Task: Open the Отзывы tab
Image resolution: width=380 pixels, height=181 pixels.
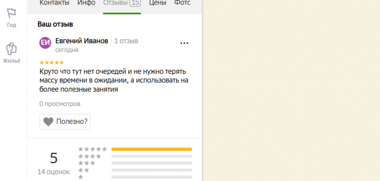Action: (x=122, y=3)
